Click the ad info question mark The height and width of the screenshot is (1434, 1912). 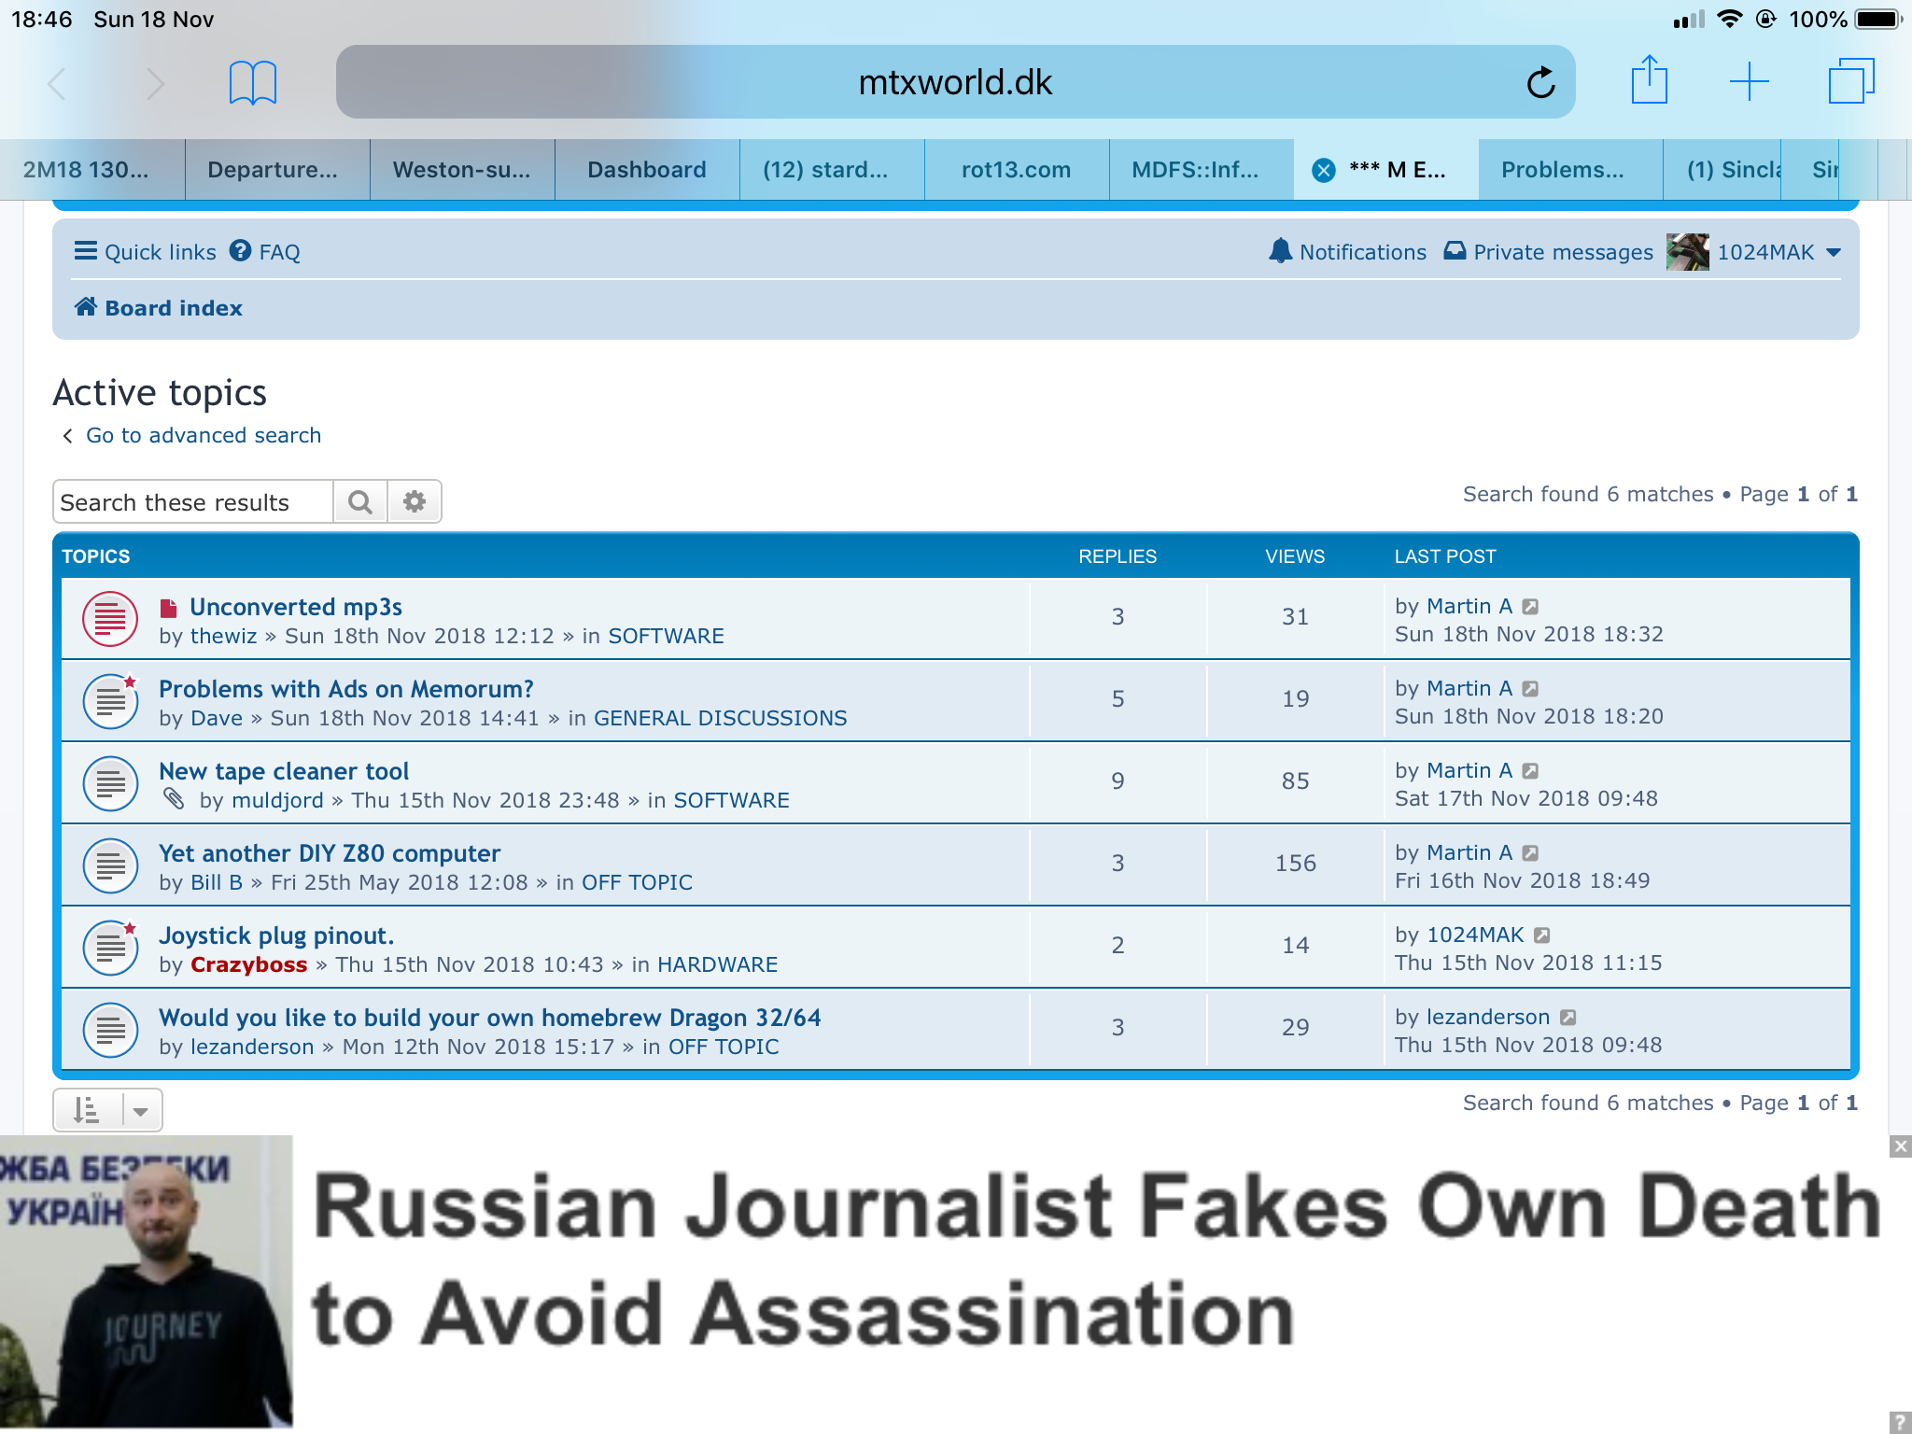click(1900, 1423)
